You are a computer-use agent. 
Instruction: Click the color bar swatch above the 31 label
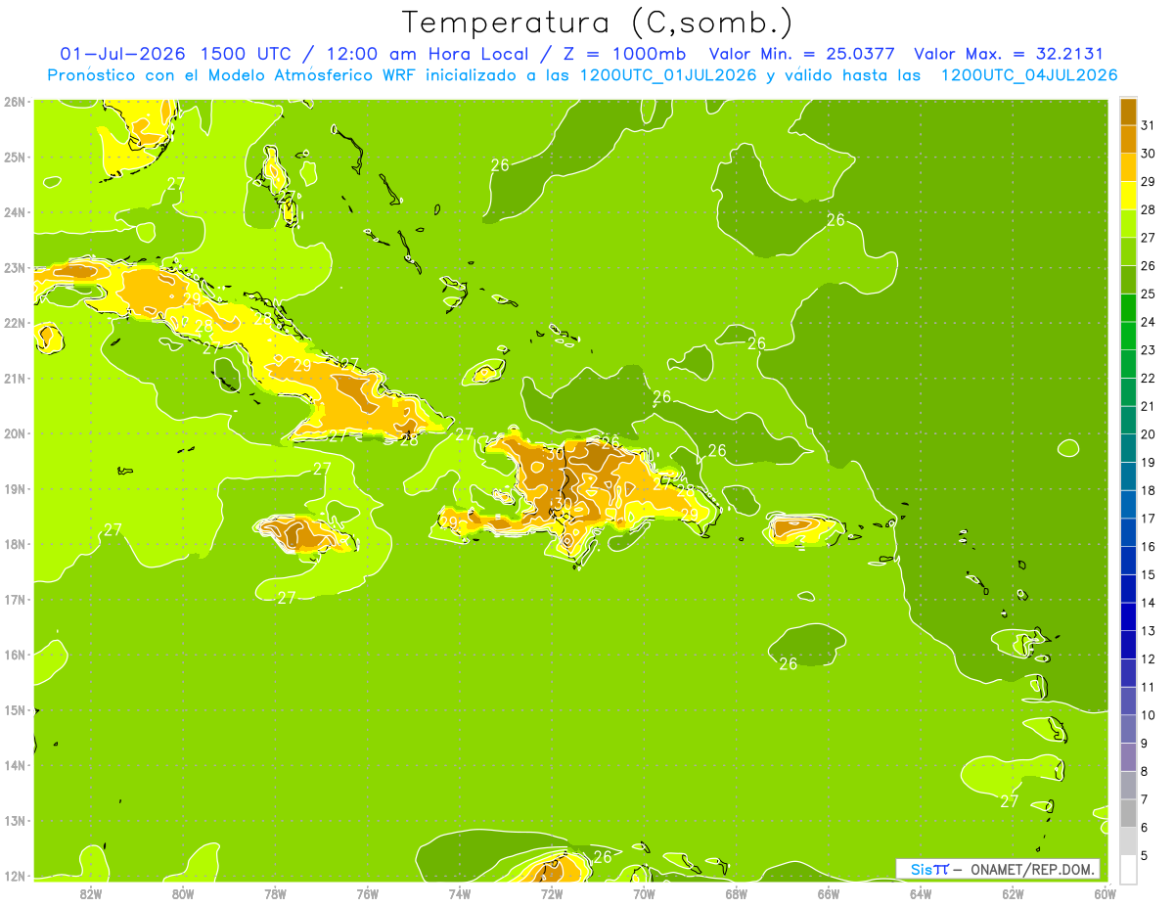click(1129, 111)
